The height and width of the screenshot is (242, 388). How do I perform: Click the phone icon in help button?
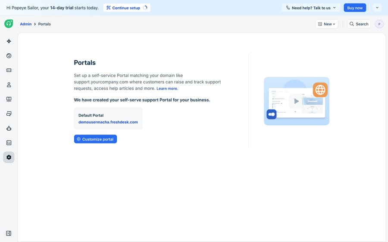click(288, 8)
